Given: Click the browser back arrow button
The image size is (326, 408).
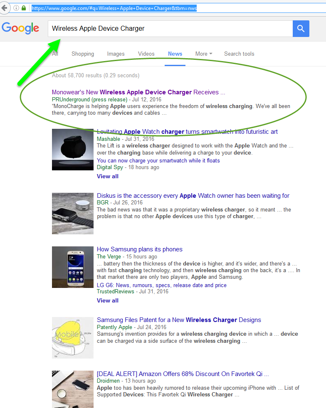Looking at the screenshot, I should pos(4,8).
